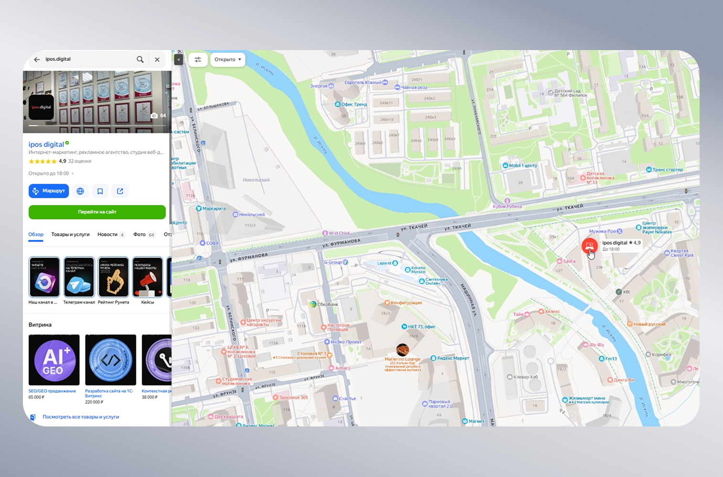
Task: Click the ipos digital company title
Action: tap(46, 145)
